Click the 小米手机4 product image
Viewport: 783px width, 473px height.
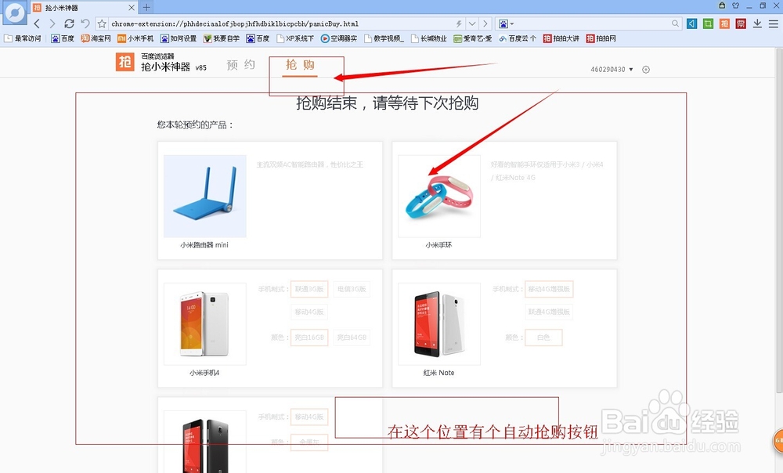(204, 323)
